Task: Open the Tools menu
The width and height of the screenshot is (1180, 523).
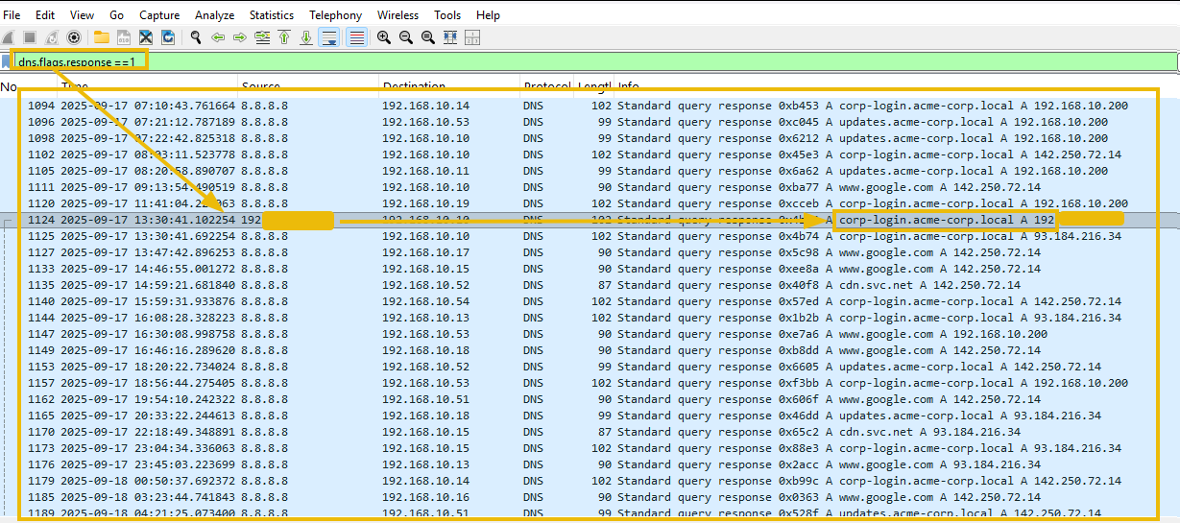Action: point(447,15)
